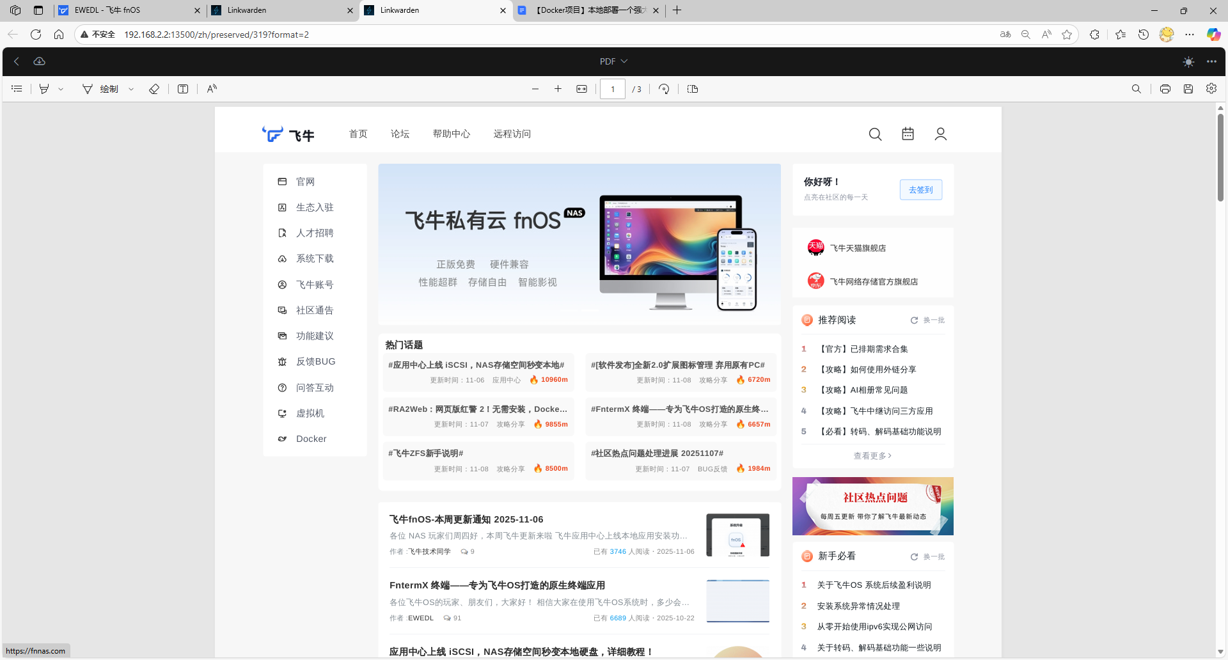Open article 飞牛fnOS-本周更新通知 2025-11-06
This screenshot has height=660, width=1228.
pos(466,519)
